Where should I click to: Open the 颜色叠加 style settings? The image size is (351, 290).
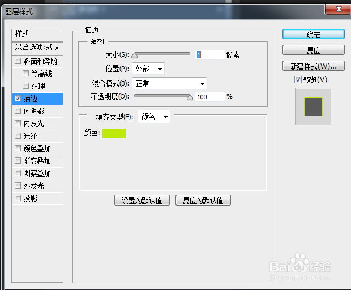point(37,148)
